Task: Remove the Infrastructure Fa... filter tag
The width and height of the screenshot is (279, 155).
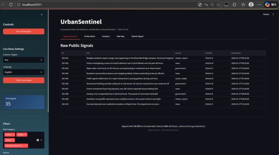Action: (x=26, y=146)
